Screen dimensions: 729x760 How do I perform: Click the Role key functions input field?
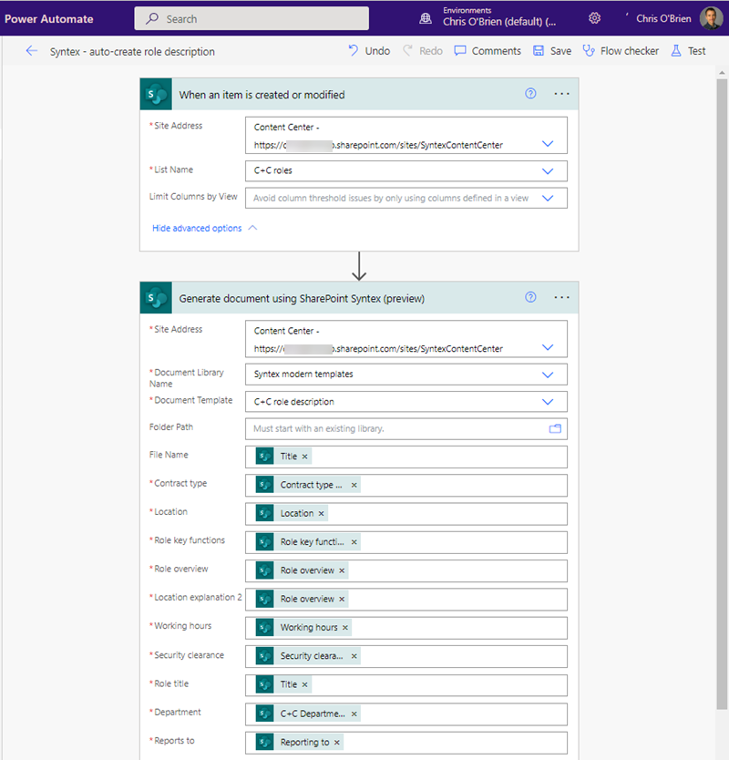click(406, 542)
